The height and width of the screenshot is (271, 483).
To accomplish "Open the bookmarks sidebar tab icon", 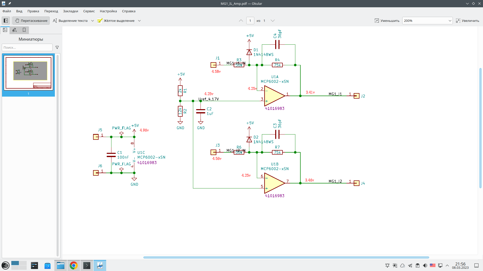I will pos(24,30).
